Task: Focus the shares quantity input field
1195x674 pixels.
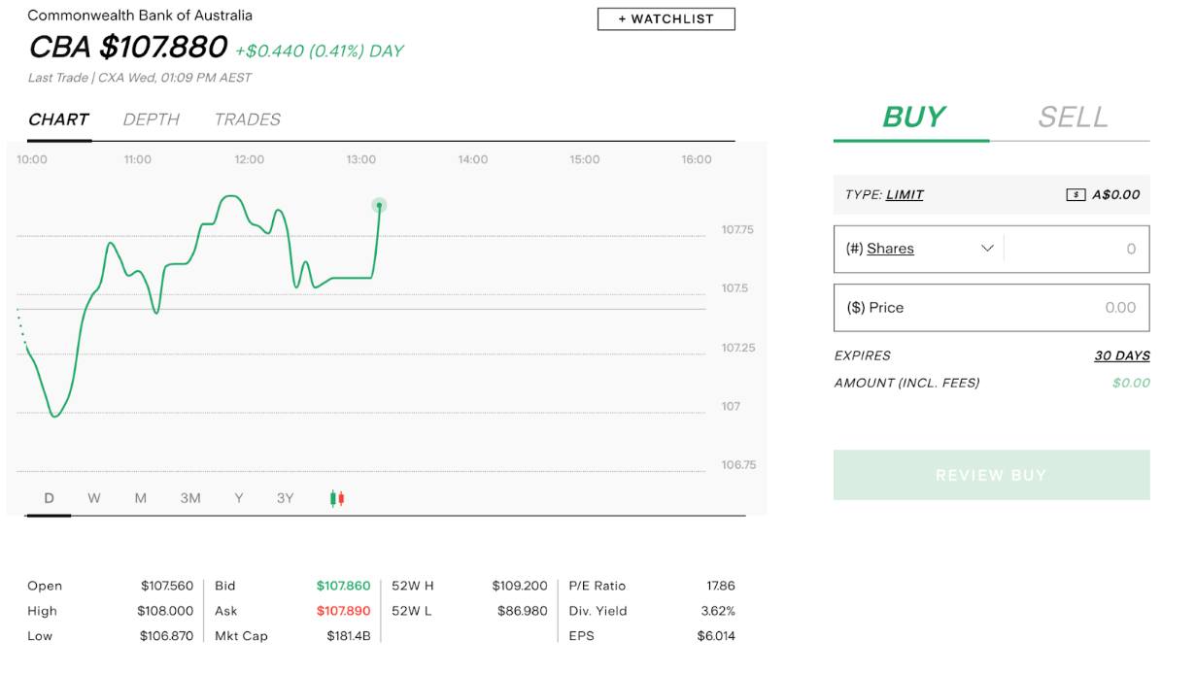Action: click(x=1076, y=249)
